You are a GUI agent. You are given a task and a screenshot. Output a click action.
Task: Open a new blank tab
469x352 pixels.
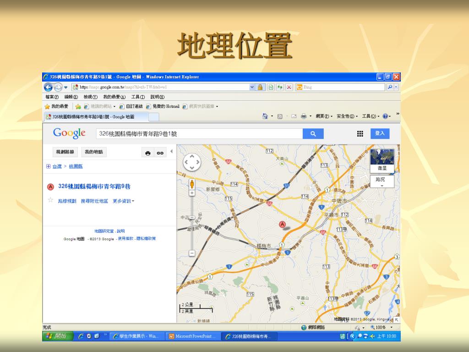click(154, 117)
